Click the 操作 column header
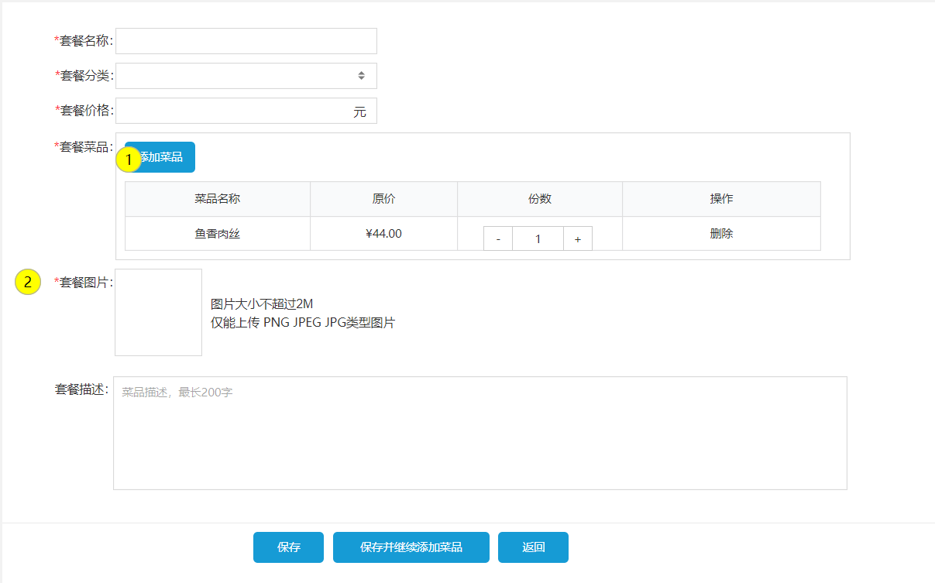935x583 pixels. click(720, 199)
